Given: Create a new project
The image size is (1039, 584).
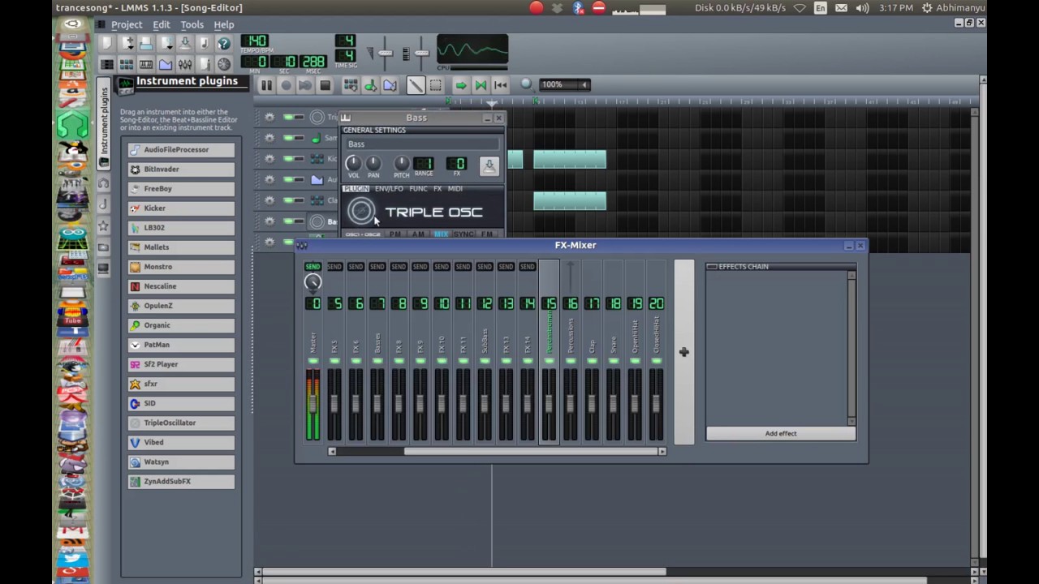Looking at the screenshot, I should point(106,44).
